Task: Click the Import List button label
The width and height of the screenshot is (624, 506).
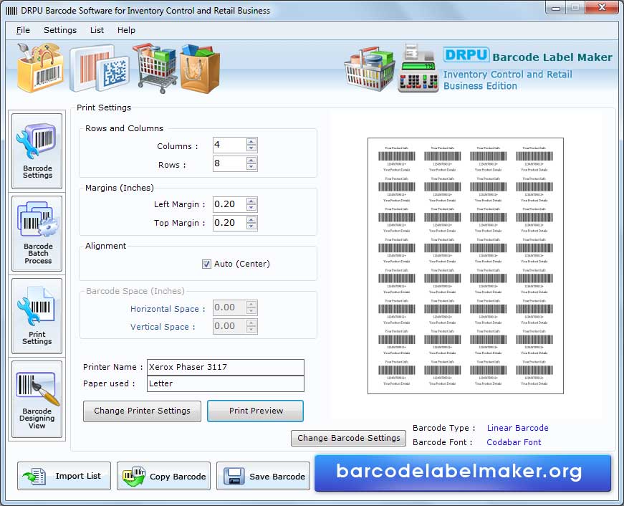Action: (78, 476)
